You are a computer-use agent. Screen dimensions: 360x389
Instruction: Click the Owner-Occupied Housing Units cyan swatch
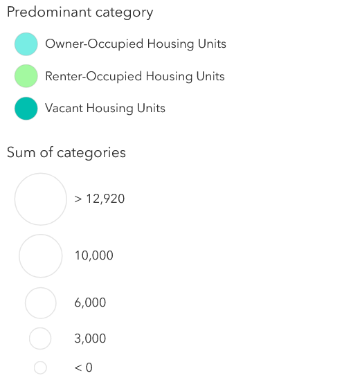[26, 44]
